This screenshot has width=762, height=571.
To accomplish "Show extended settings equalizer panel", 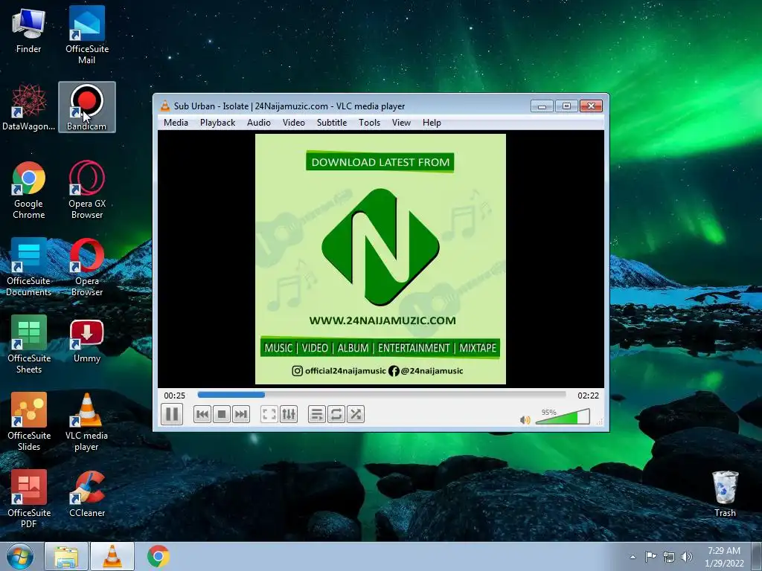I will (289, 414).
